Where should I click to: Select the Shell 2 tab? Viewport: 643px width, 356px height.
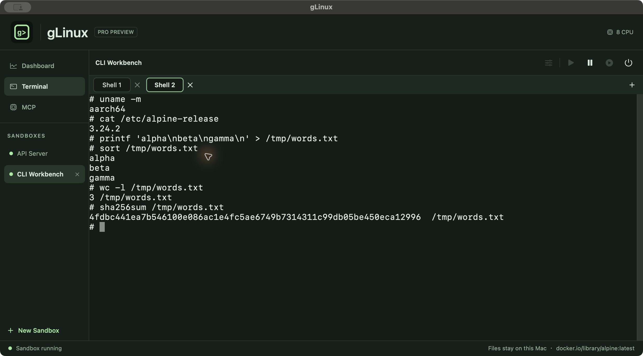pyautogui.click(x=165, y=85)
